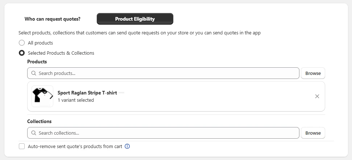Focus the Search collections input field

click(163, 133)
